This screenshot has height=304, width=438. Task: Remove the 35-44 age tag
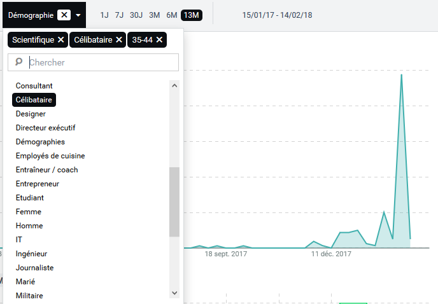[x=159, y=40]
